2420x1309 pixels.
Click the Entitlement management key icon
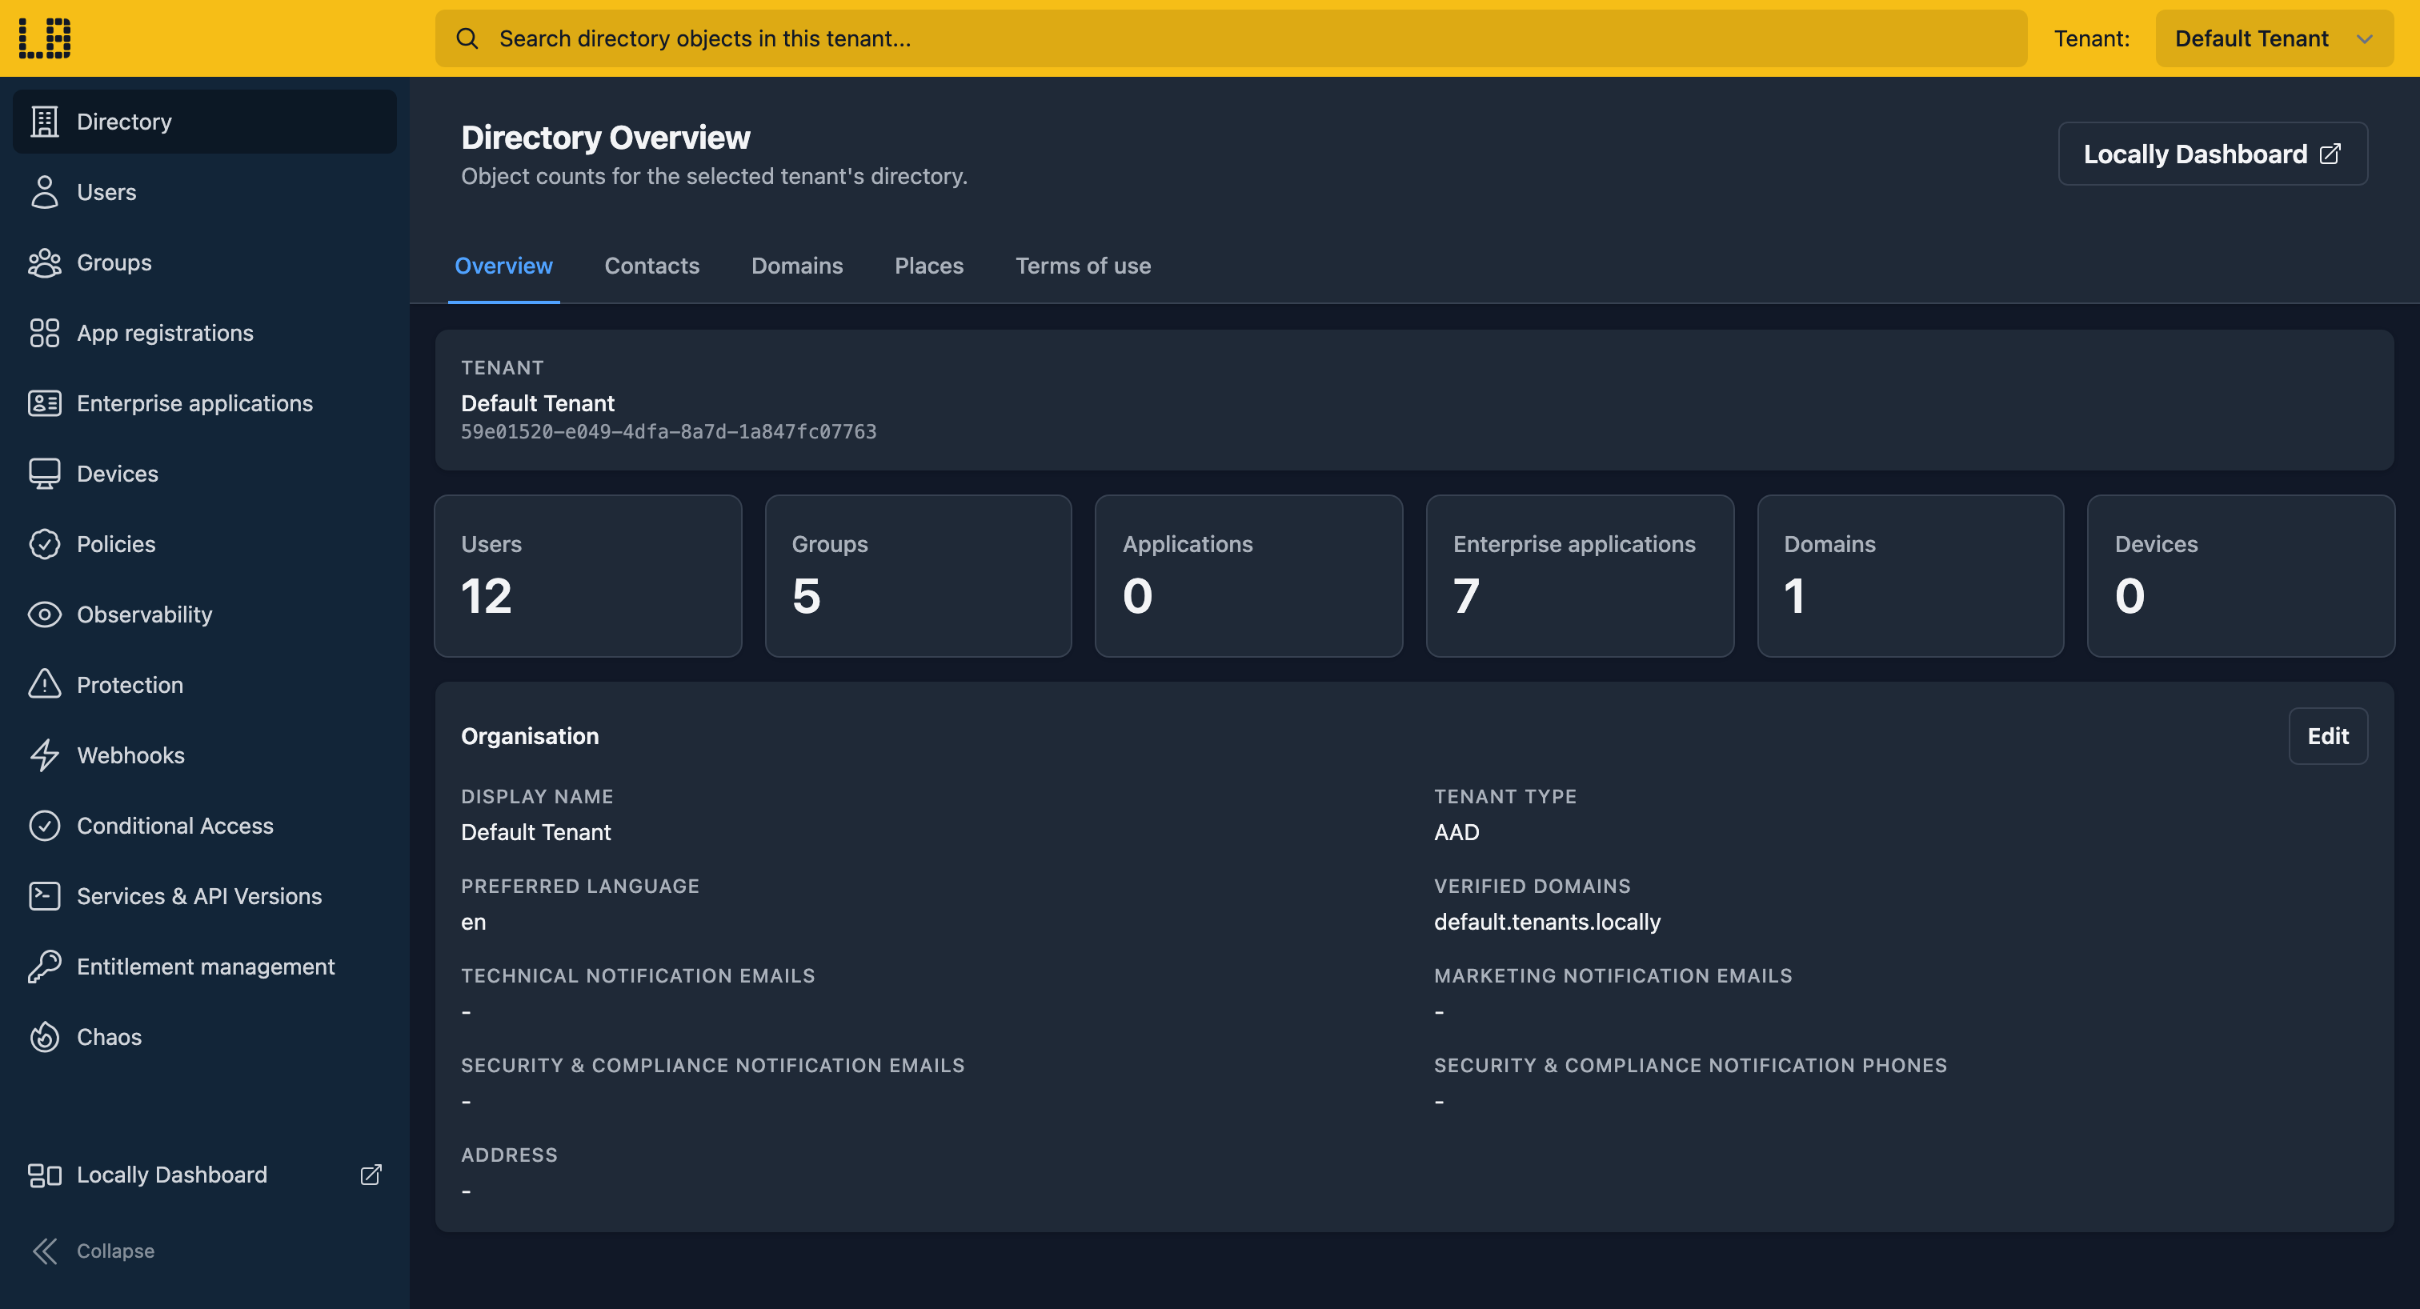44,967
